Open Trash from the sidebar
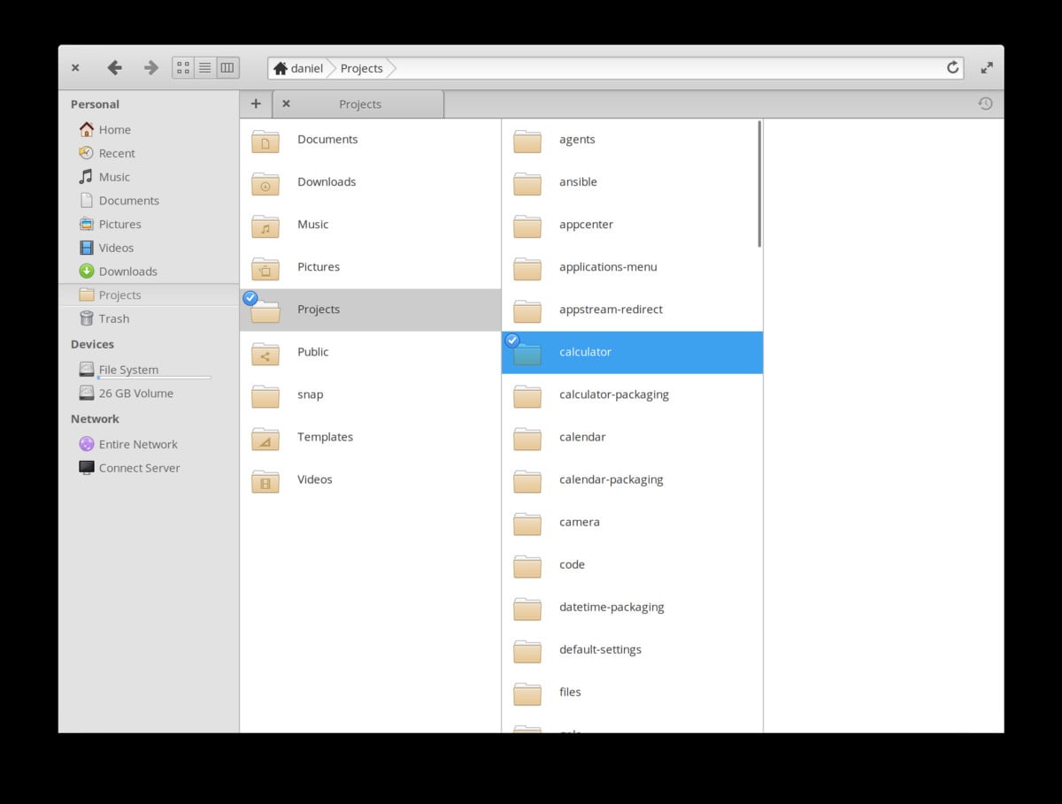This screenshot has width=1062, height=804. point(113,318)
